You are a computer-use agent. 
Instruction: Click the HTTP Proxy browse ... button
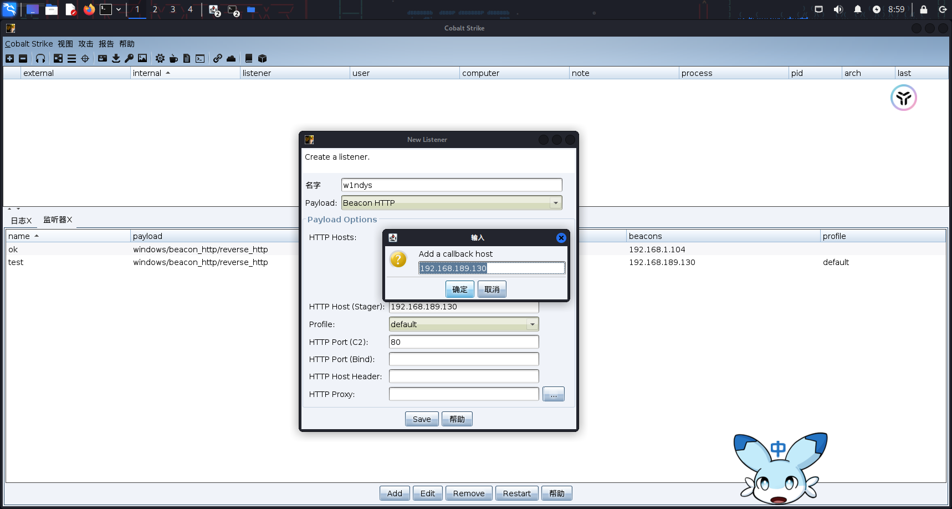[553, 394]
